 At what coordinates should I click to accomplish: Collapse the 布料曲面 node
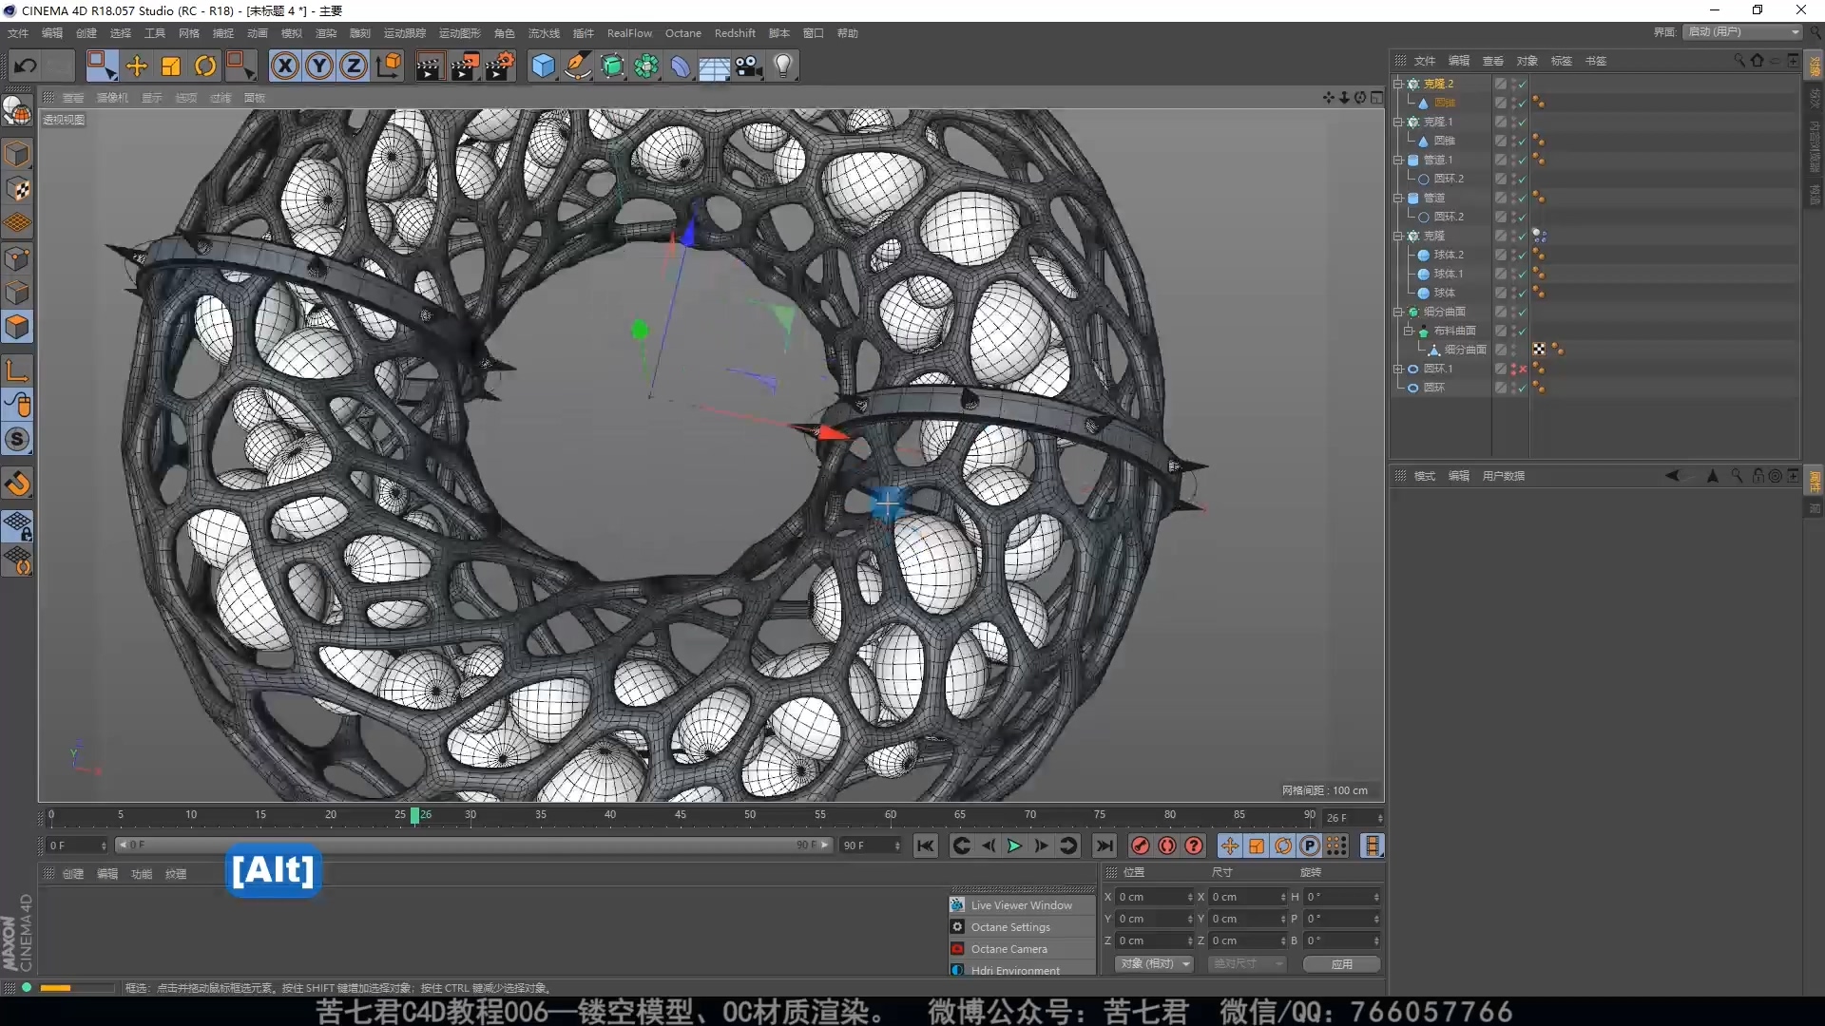click(1409, 331)
